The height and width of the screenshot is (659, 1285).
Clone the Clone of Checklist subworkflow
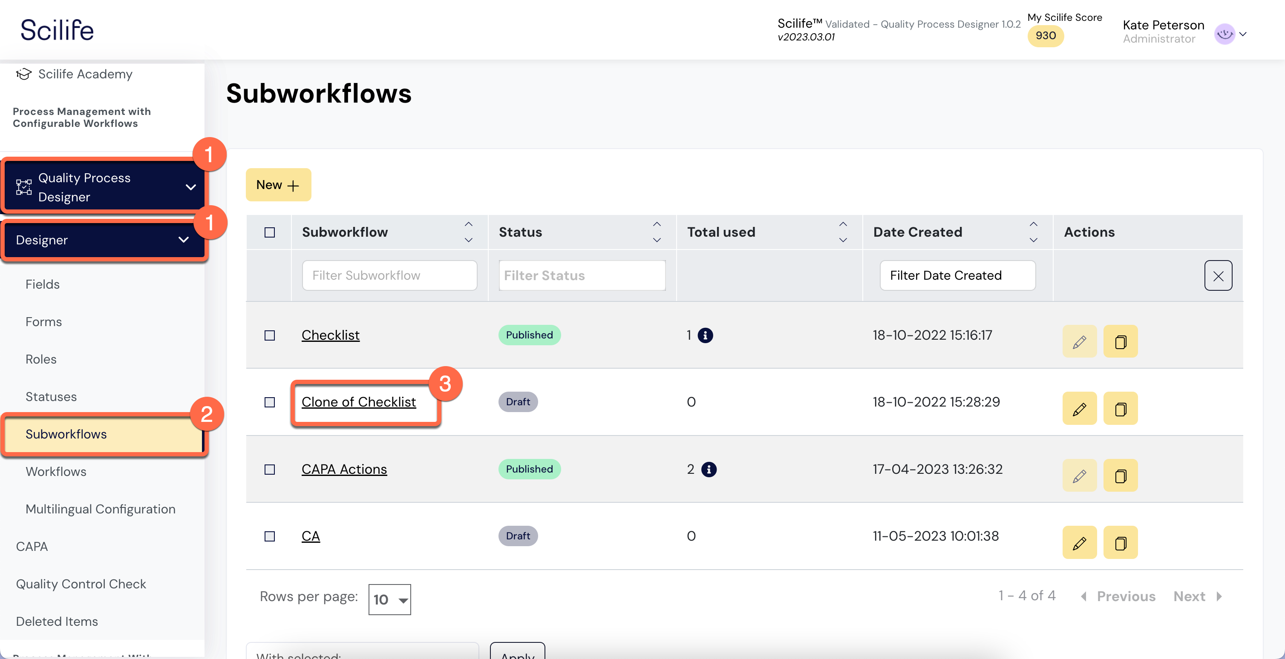(1120, 409)
